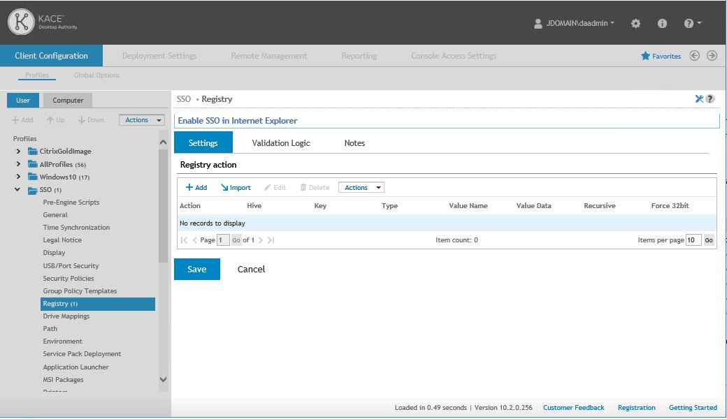Open the profiles Actions dropdown
Screen dimensions: 727x419
coord(142,120)
